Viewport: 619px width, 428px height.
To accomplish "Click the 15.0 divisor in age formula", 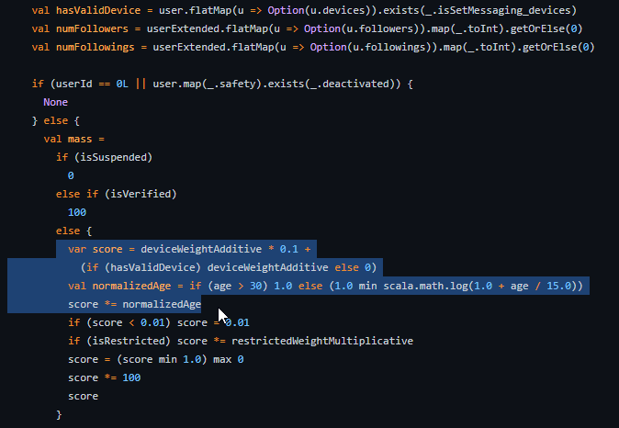I will tap(557, 286).
